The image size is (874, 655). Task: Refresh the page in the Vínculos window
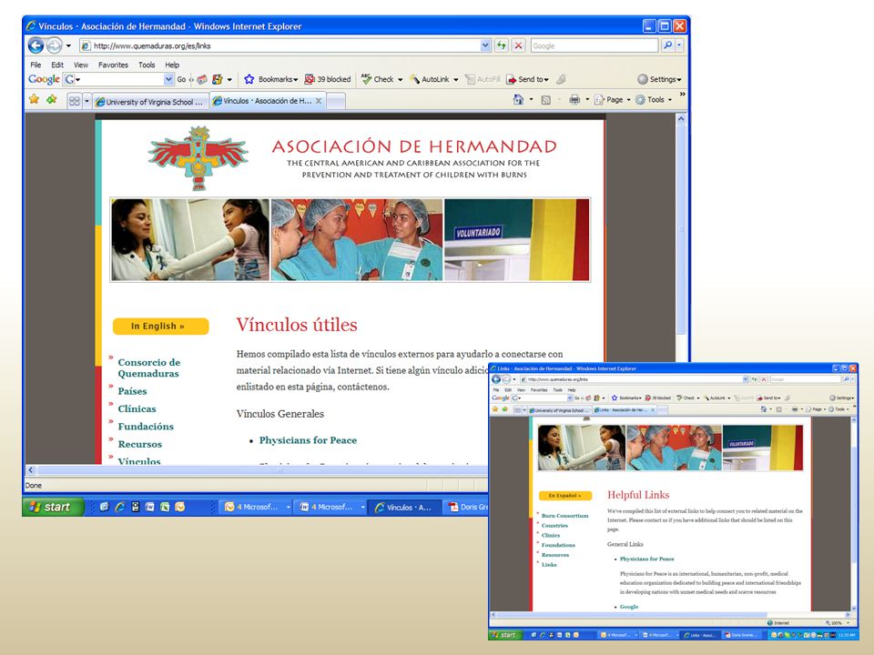pos(502,45)
